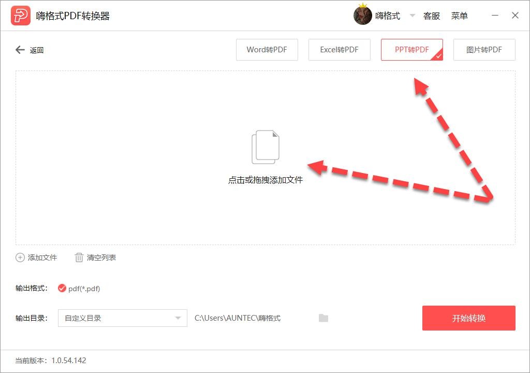Switch to the Excel转PDF tab
The image size is (530, 373).
(340, 50)
